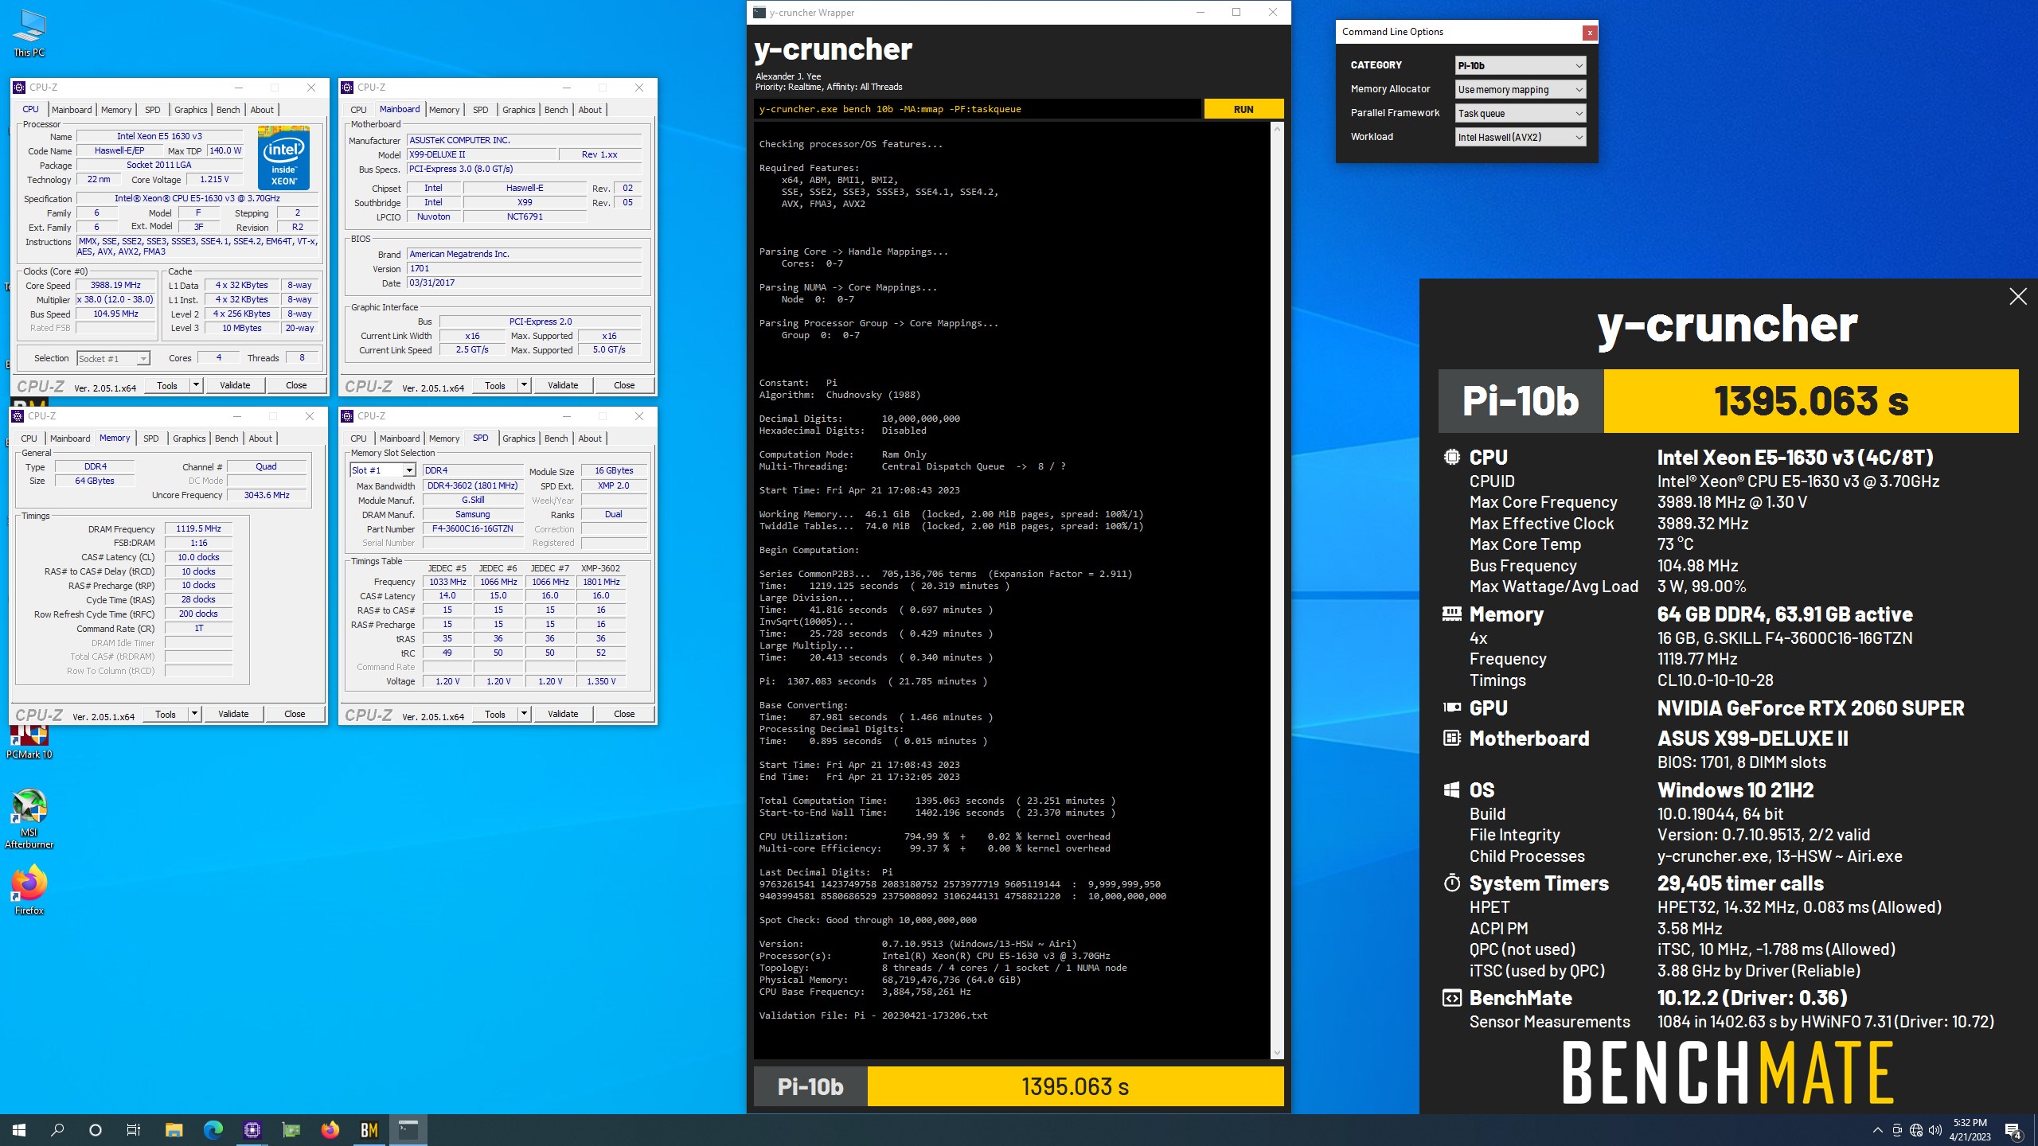Select Mainboard tab in CPU-Z CPU window
Image resolution: width=2038 pixels, height=1146 pixels.
72,110
